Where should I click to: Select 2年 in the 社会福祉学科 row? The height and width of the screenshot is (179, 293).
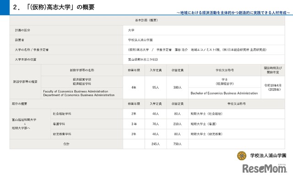134,114
